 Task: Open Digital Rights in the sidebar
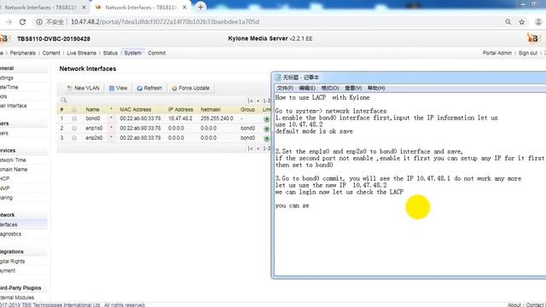(12, 262)
